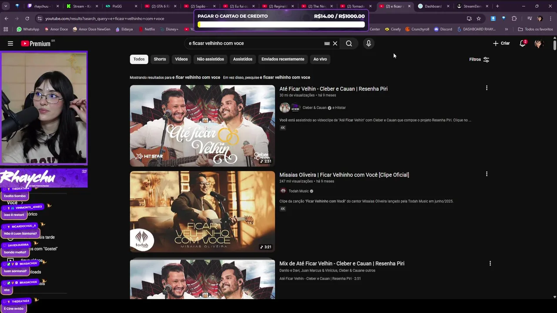557x313 pixels.
Task: Select the Vídeos filter chip
Action: point(181,59)
